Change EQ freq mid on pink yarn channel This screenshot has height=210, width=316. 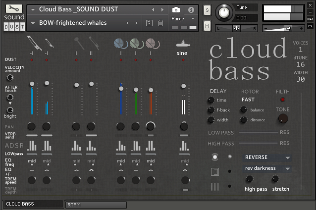[x=151, y=161]
